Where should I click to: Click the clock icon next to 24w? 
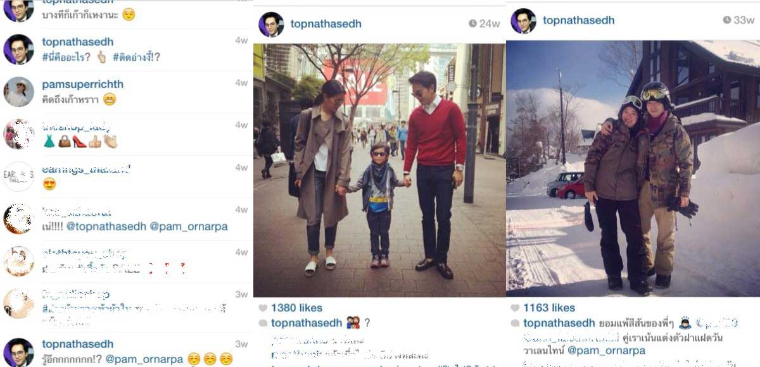tap(472, 23)
